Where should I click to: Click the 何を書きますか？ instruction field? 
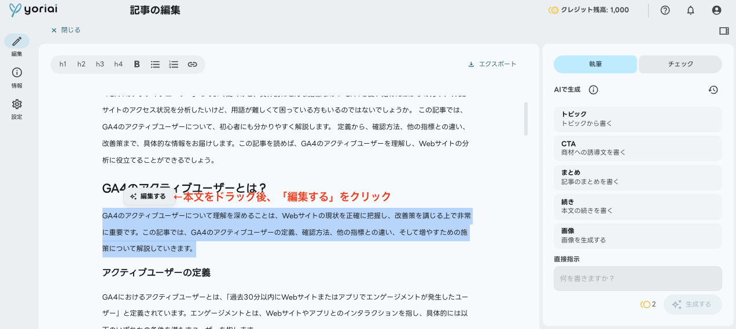point(638,278)
